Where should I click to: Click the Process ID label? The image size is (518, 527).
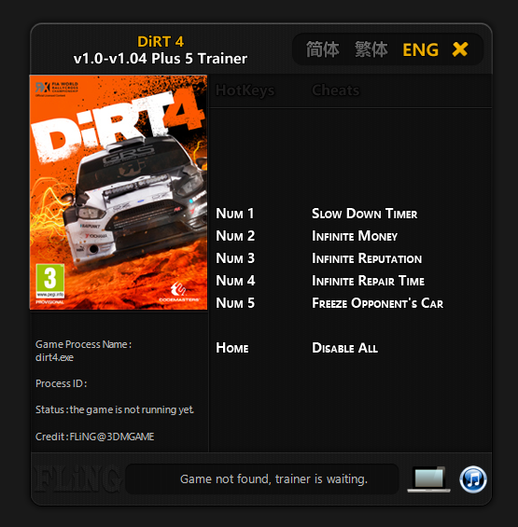pos(62,383)
